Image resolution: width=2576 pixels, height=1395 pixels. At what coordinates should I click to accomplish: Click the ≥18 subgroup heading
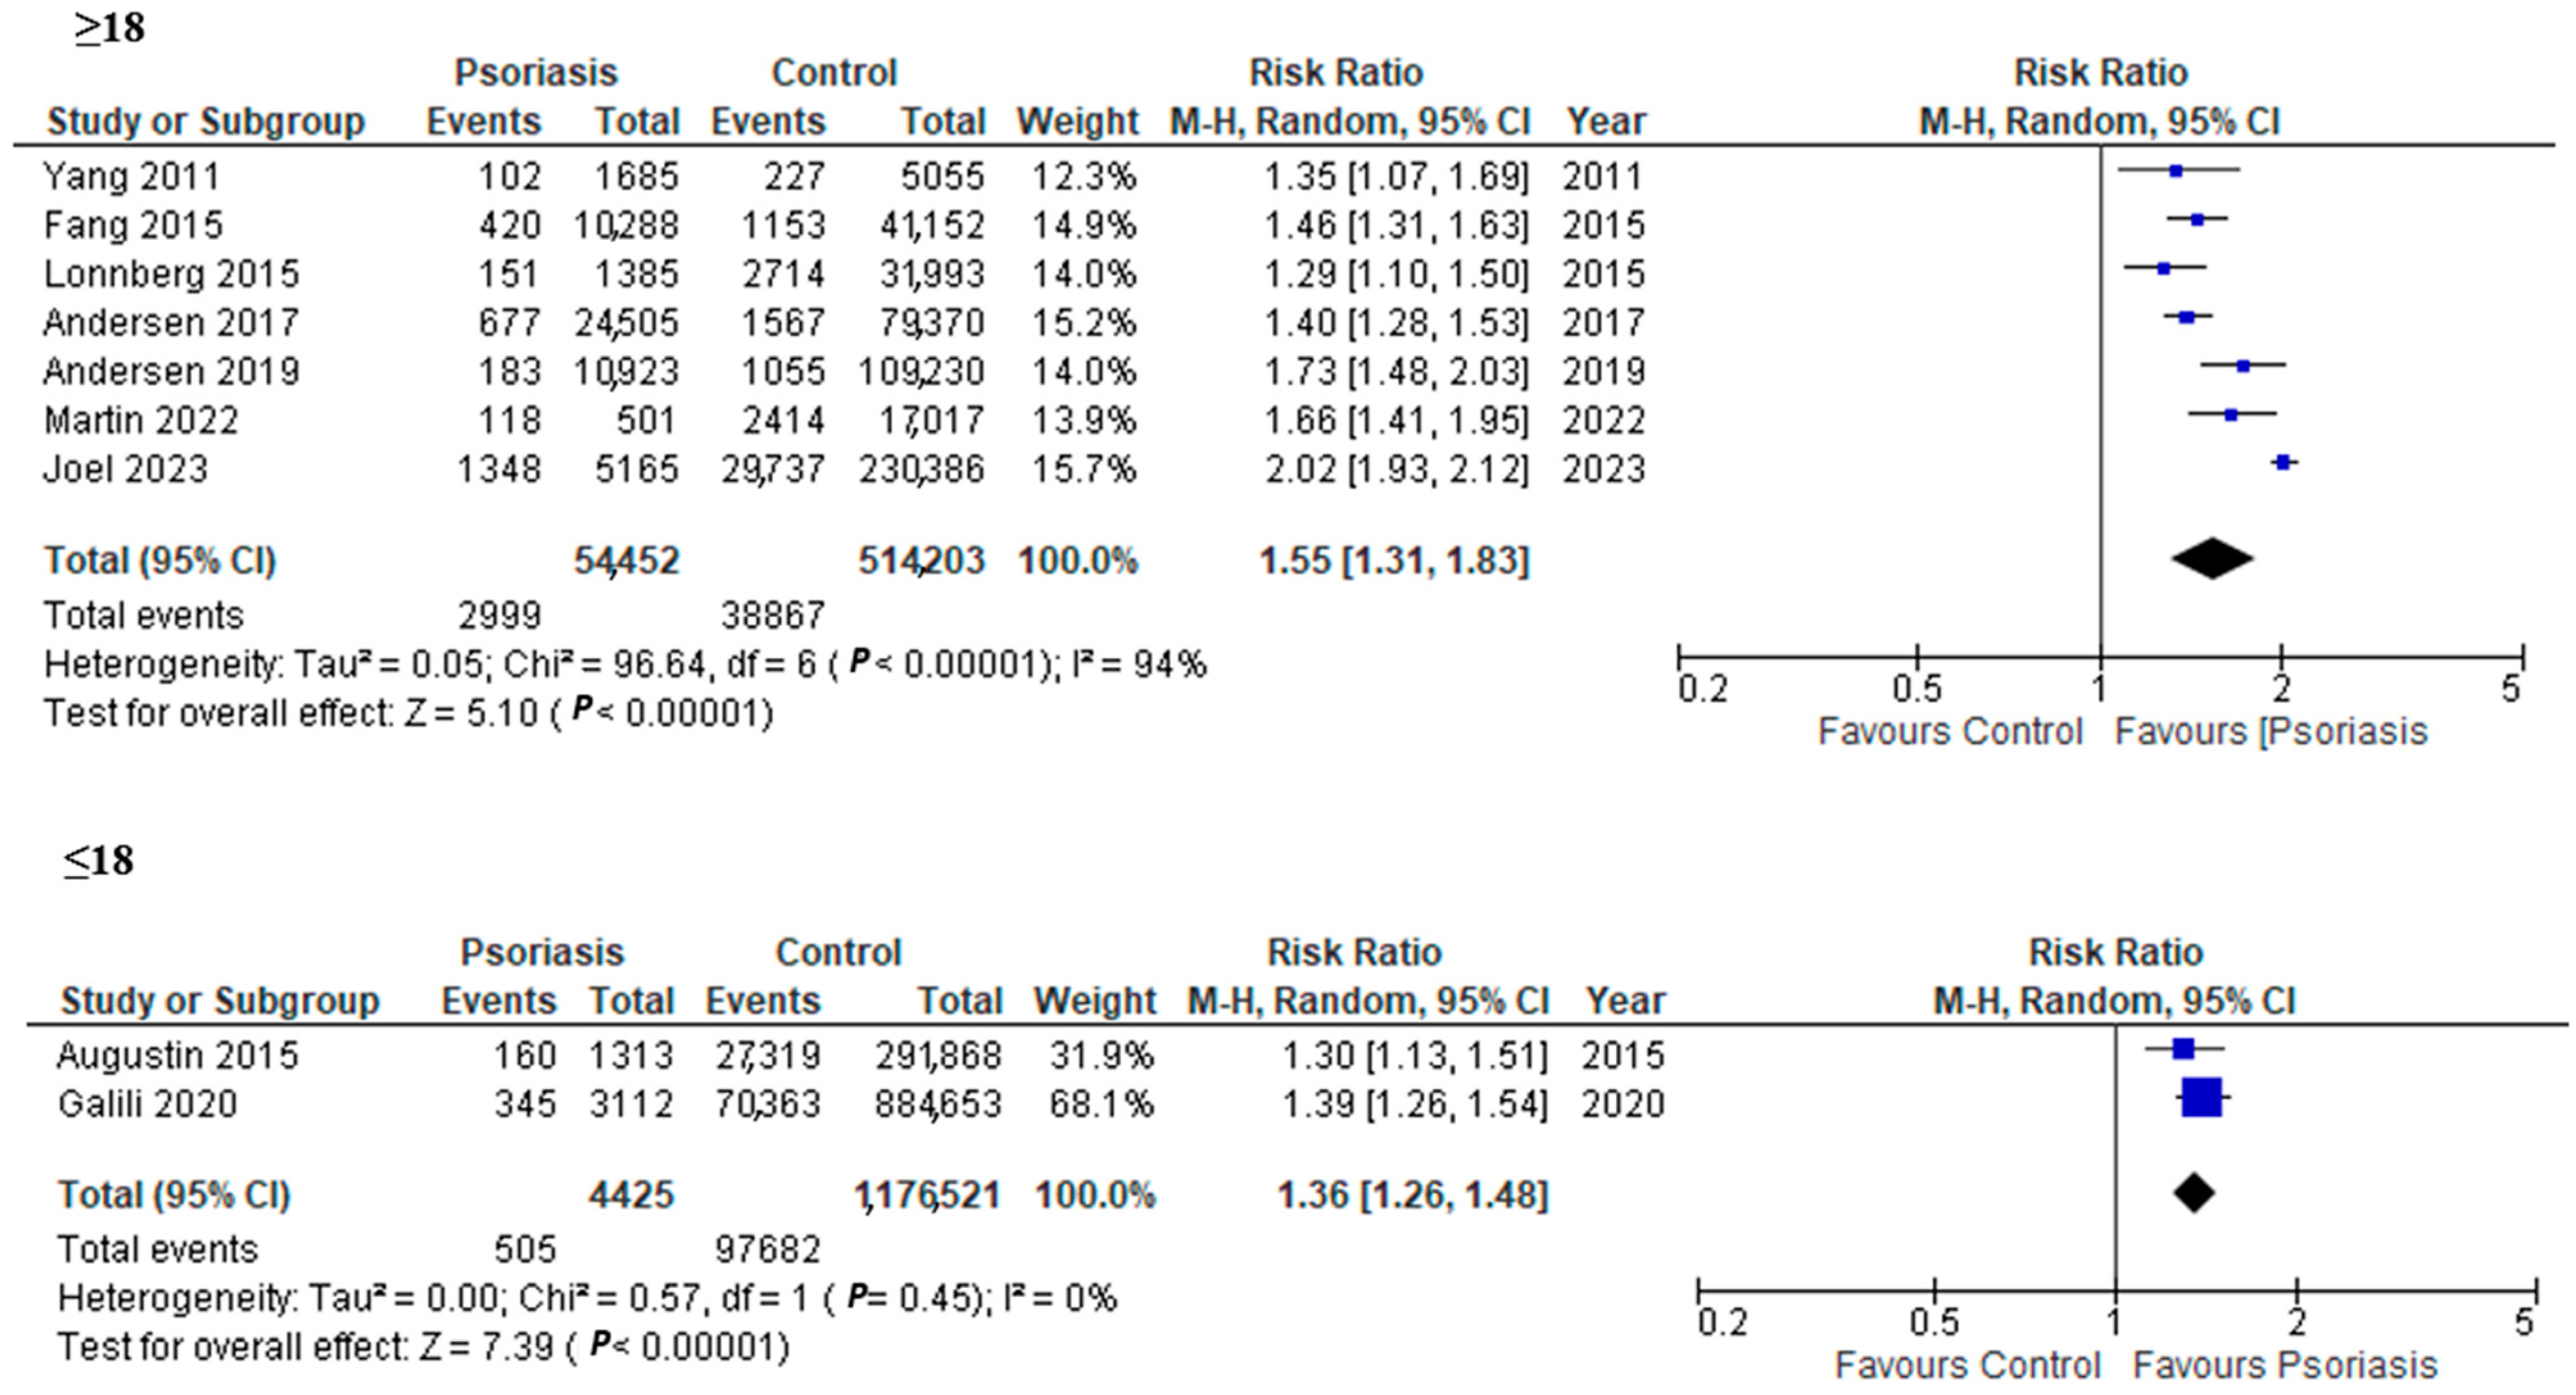tap(109, 28)
